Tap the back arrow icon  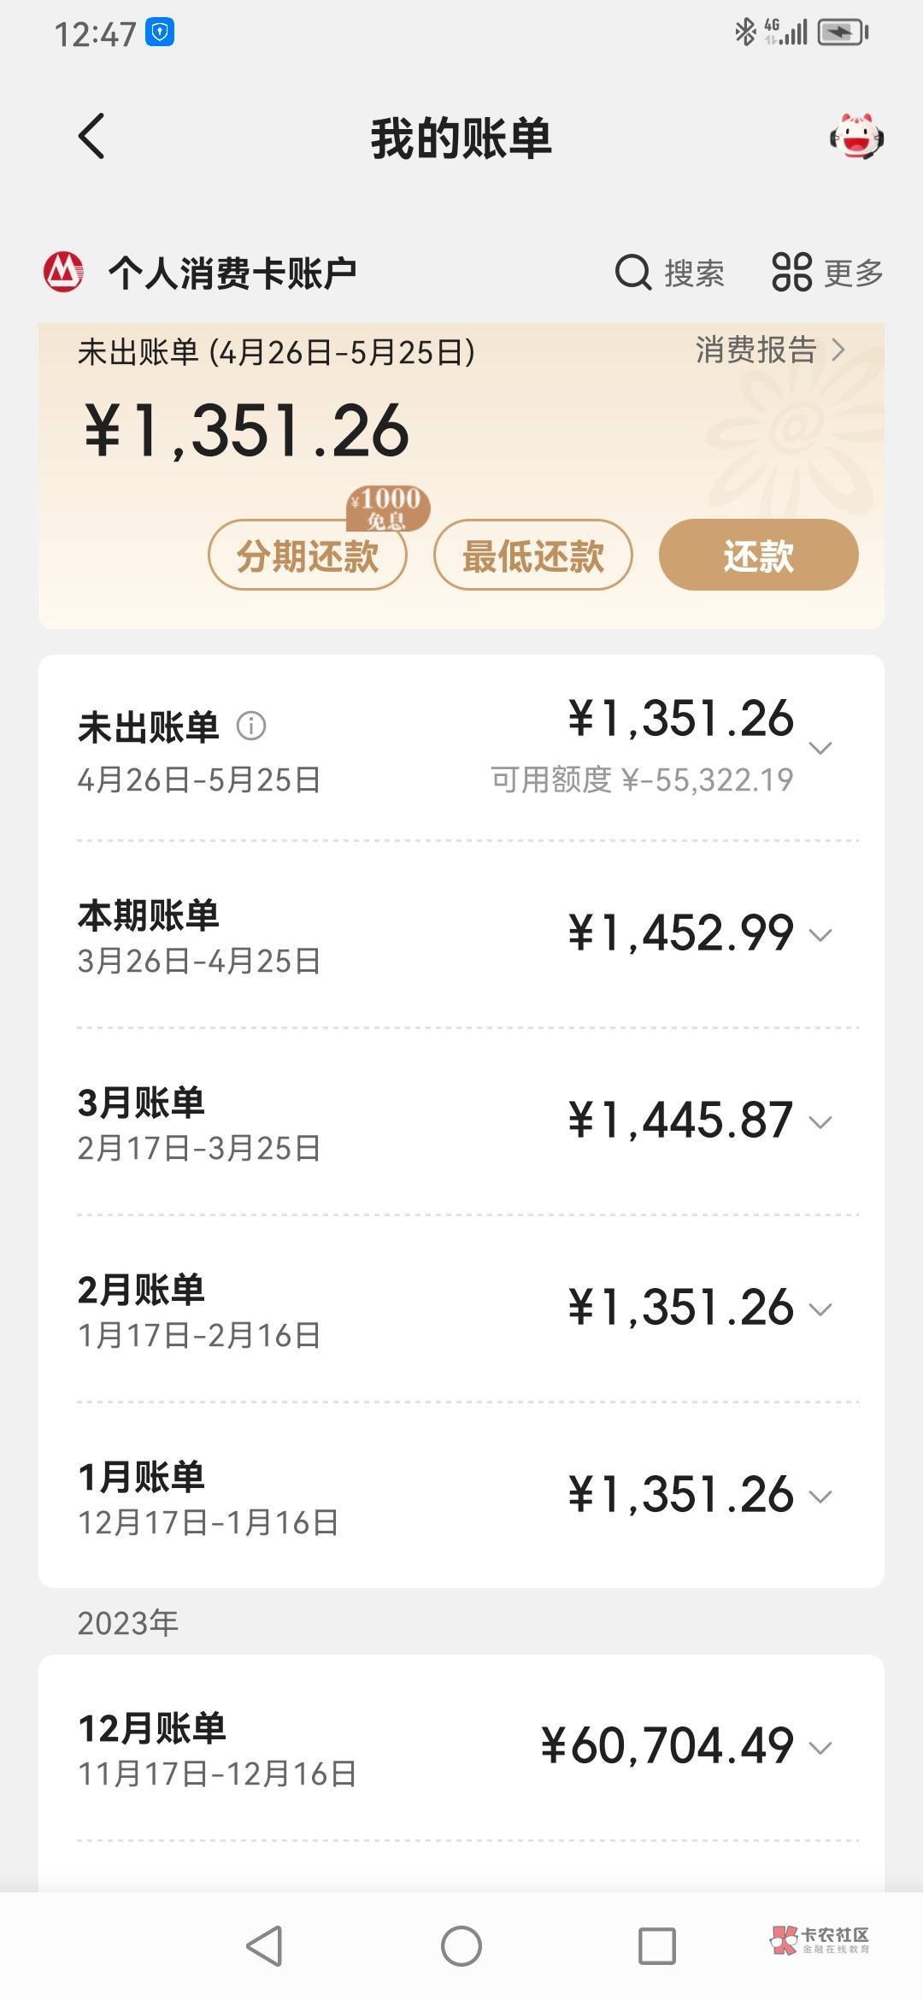pyautogui.click(x=92, y=137)
